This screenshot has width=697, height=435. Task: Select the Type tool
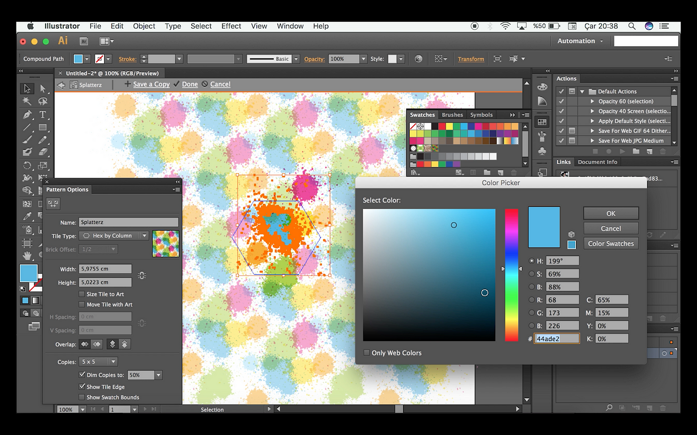tap(43, 114)
